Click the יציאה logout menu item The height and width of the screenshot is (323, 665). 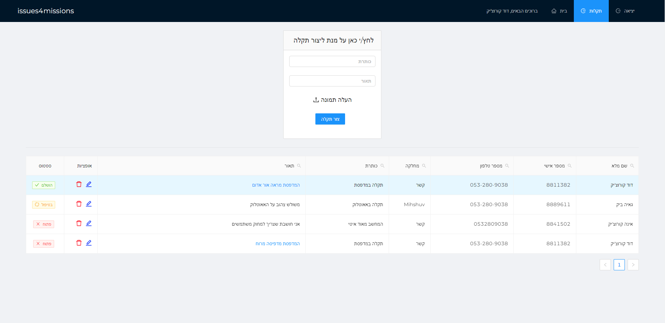coord(625,11)
